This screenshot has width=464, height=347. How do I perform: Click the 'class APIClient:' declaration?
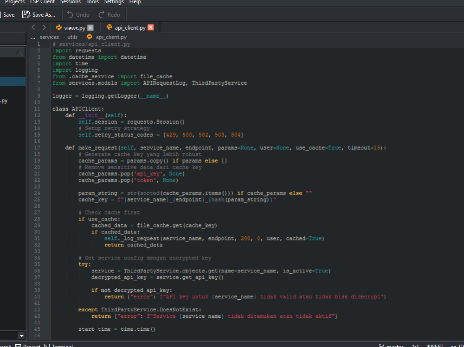(x=78, y=109)
